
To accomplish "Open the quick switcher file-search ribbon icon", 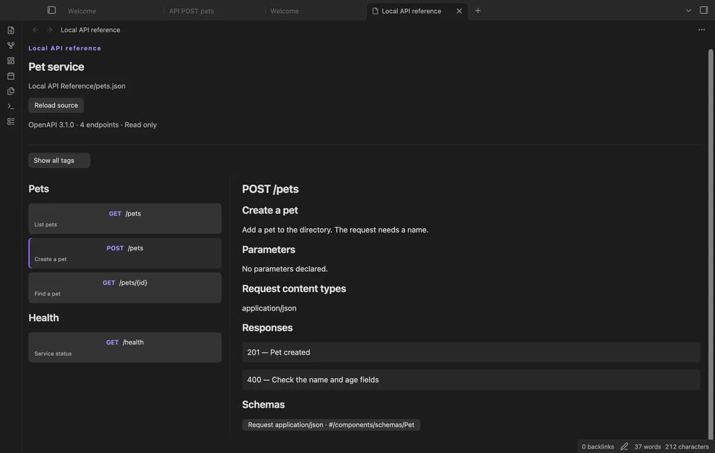I will pos(11,30).
